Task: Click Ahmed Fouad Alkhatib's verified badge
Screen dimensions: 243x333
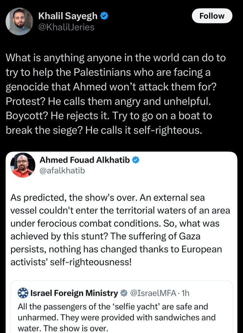Action: click(136, 160)
